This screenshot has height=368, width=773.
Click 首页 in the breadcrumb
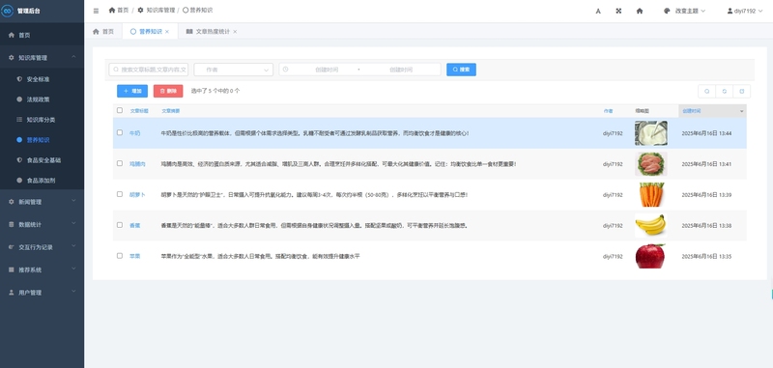point(118,11)
